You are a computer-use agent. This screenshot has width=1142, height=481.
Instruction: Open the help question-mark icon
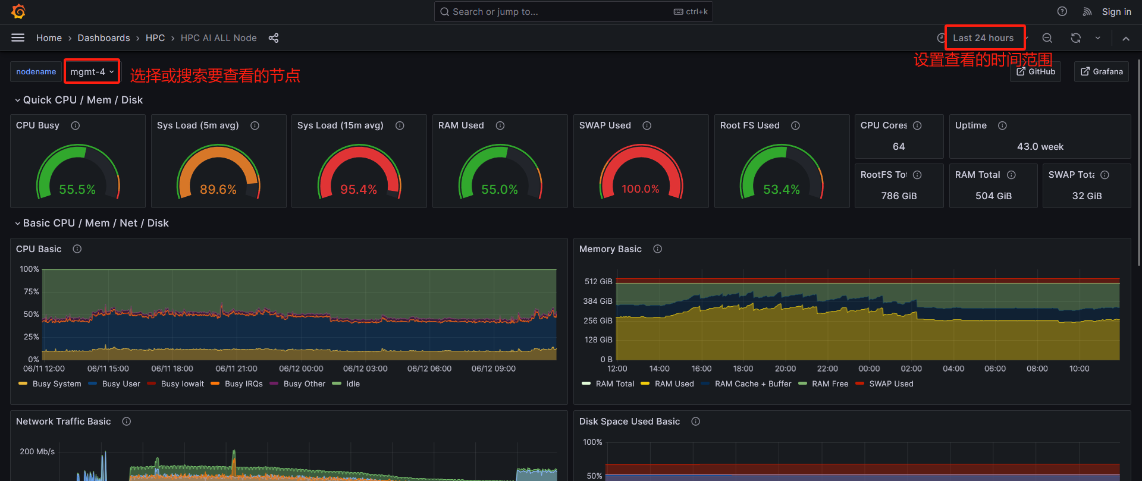pos(1062,11)
